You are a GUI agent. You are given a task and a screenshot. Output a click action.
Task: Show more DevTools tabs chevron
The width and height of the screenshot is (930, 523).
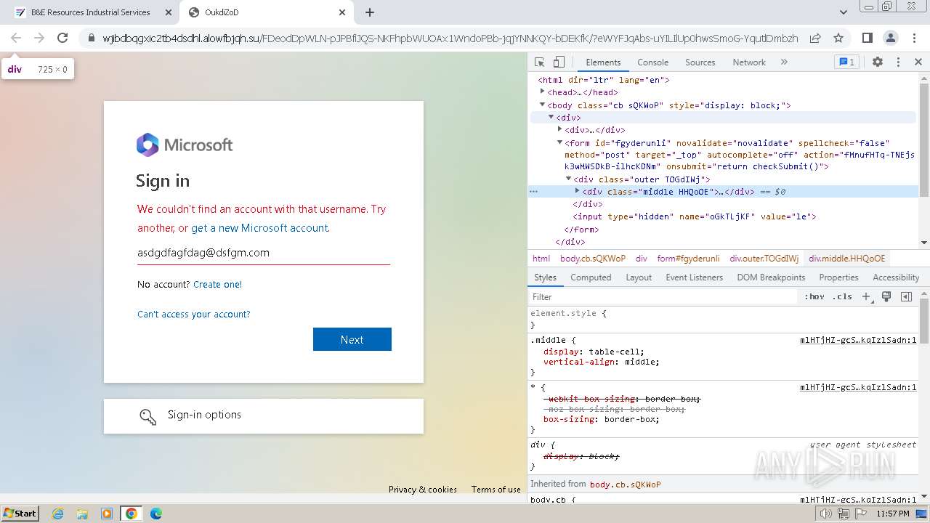tap(784, 62)
